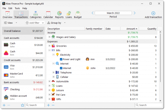This screenshot has height=110, width=165.
Task: Collapse the Bills category
Action: point(49,50)
